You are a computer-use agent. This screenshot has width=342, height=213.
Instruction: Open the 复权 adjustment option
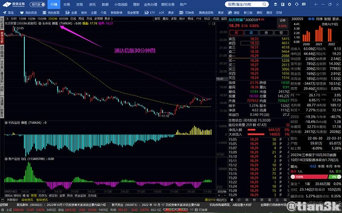pos(157,19)
